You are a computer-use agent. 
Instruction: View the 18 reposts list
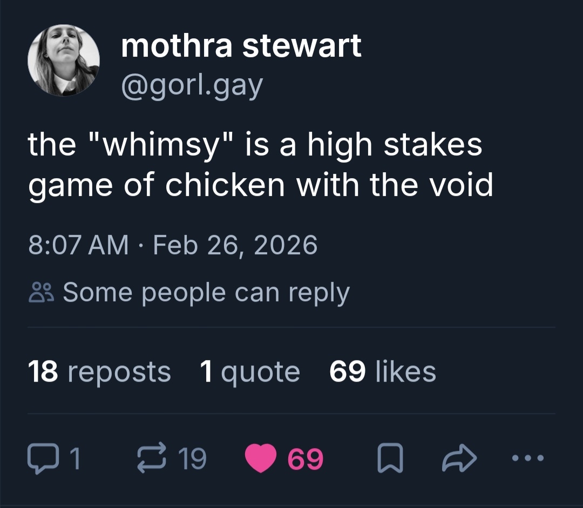[99, 372]
